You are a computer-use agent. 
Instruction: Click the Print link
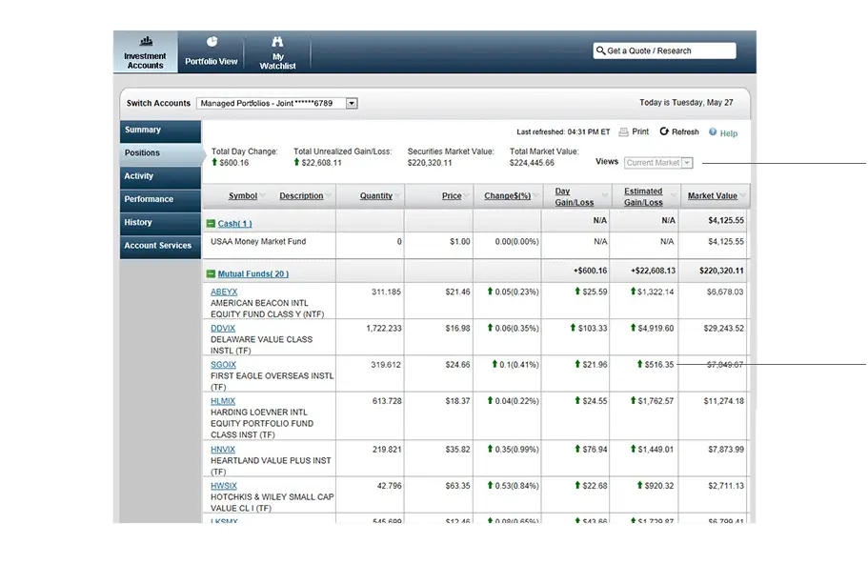pyautogui.click(x=640, y=131)
